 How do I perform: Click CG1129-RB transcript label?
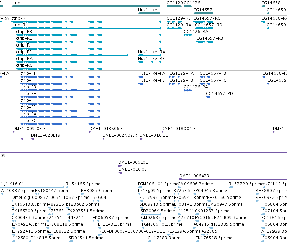178,18
